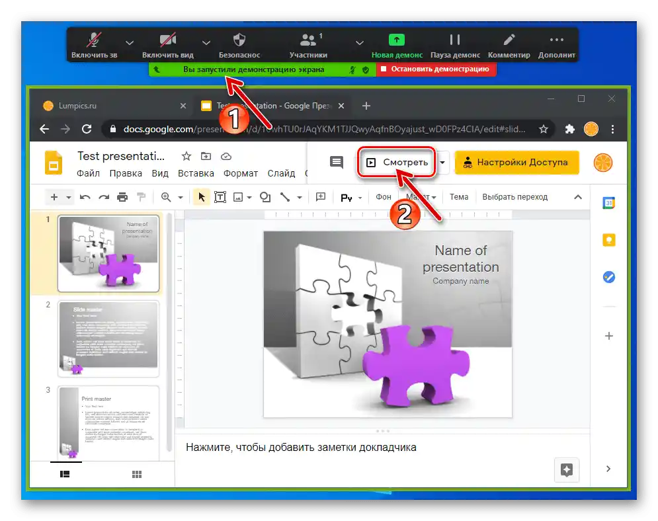Image resolution: width=658 pixels, height=521 pixels.
Task: Open Zoom security shield menu
Action: pyautogui.click(x=239, y=46)
